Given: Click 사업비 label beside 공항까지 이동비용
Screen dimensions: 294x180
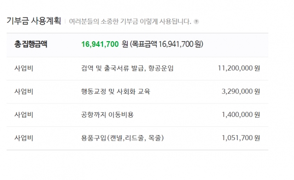Looking at the screenshot, I should 24,115.
